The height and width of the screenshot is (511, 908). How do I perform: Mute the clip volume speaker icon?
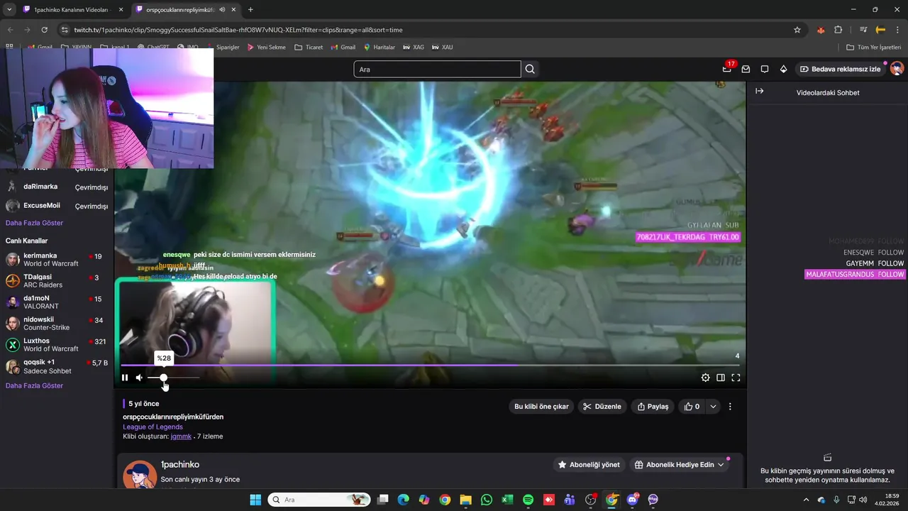pos(139,378)
